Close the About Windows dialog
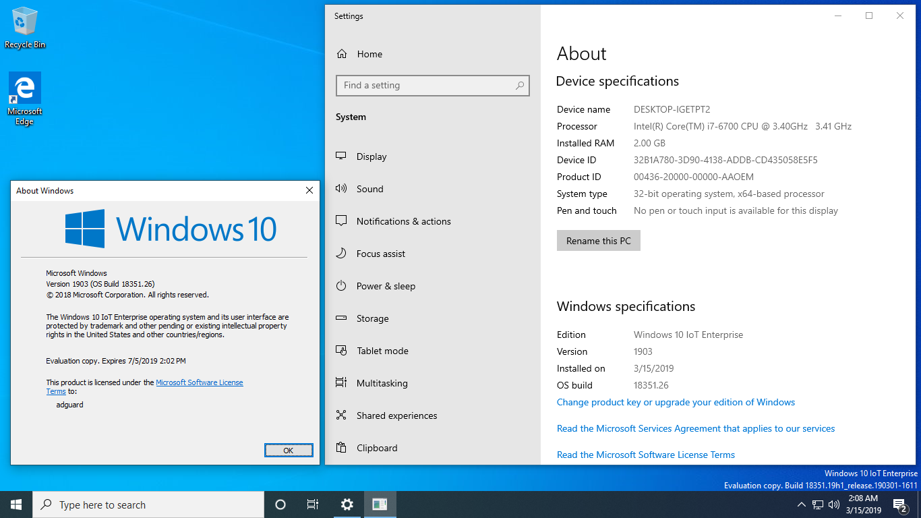Viewport: 921px width, 518px height. click(x=309, y=191)
